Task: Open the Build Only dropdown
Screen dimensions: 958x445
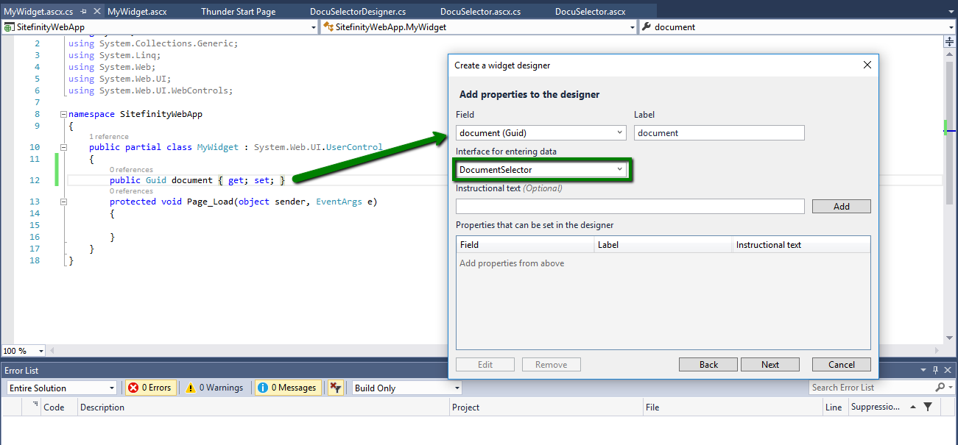Action: (x=406, y=388)
